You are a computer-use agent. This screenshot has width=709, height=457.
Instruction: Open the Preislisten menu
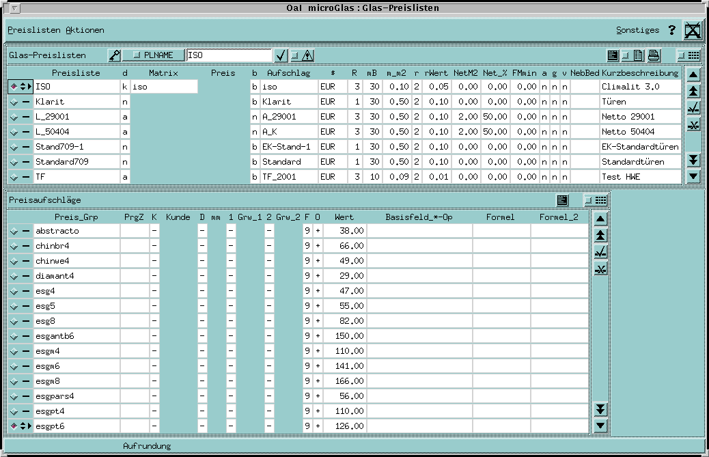coord(34,30)
